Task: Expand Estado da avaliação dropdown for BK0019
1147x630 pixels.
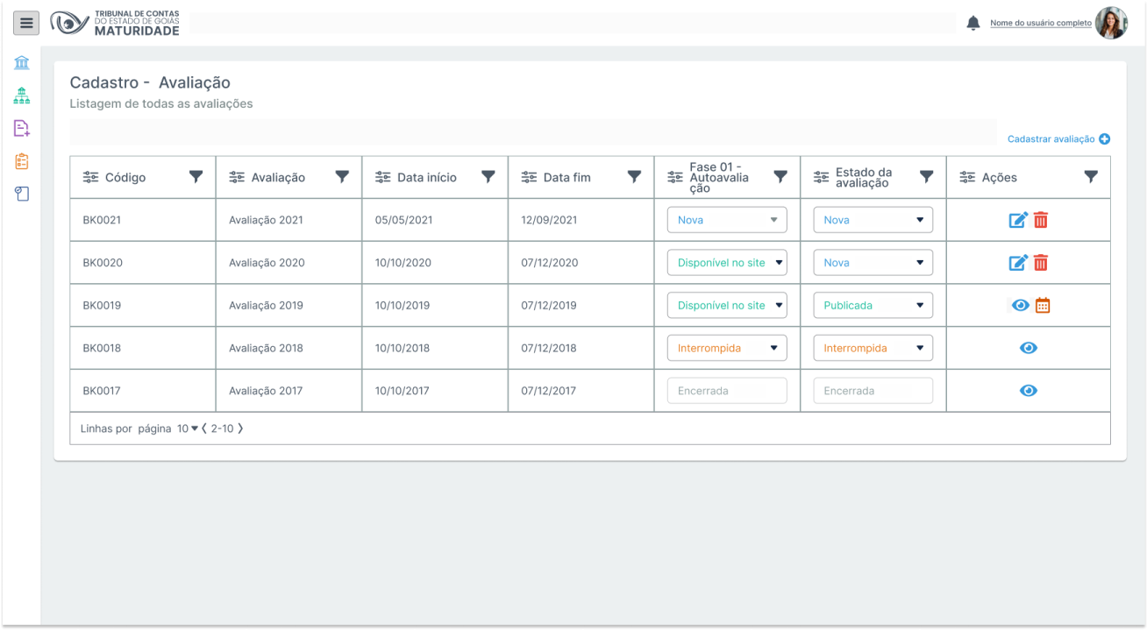Action: (x=873, y=306)
